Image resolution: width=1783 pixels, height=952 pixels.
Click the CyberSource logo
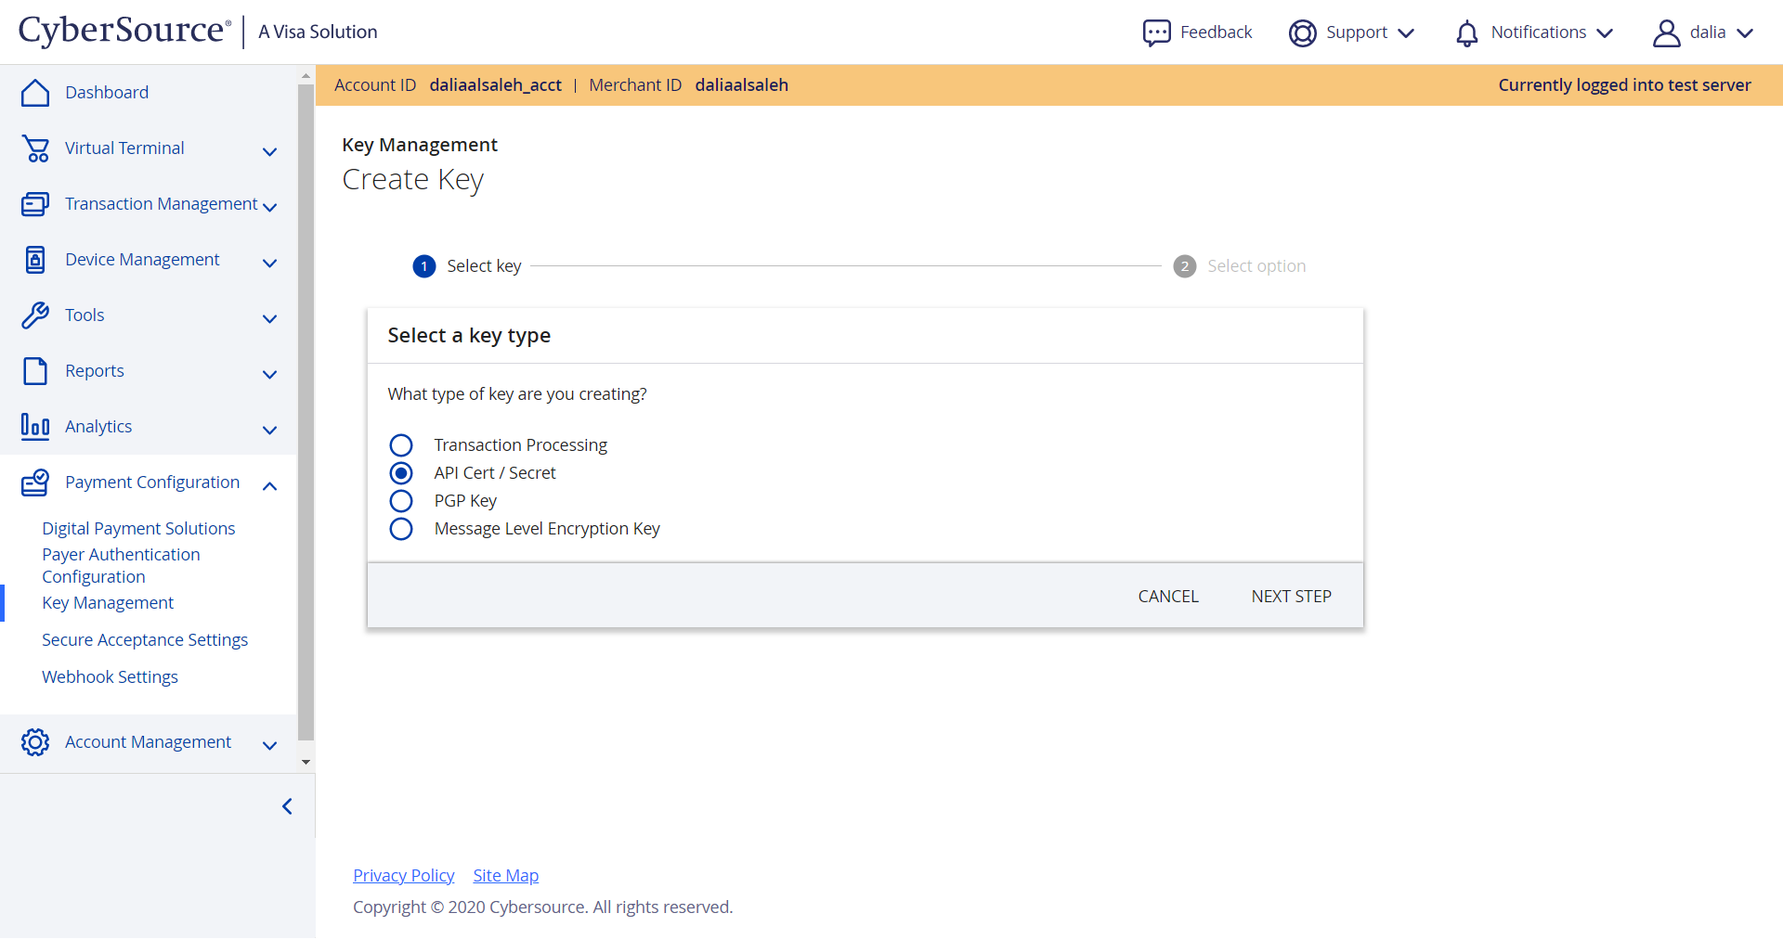[x=125, y=31]
